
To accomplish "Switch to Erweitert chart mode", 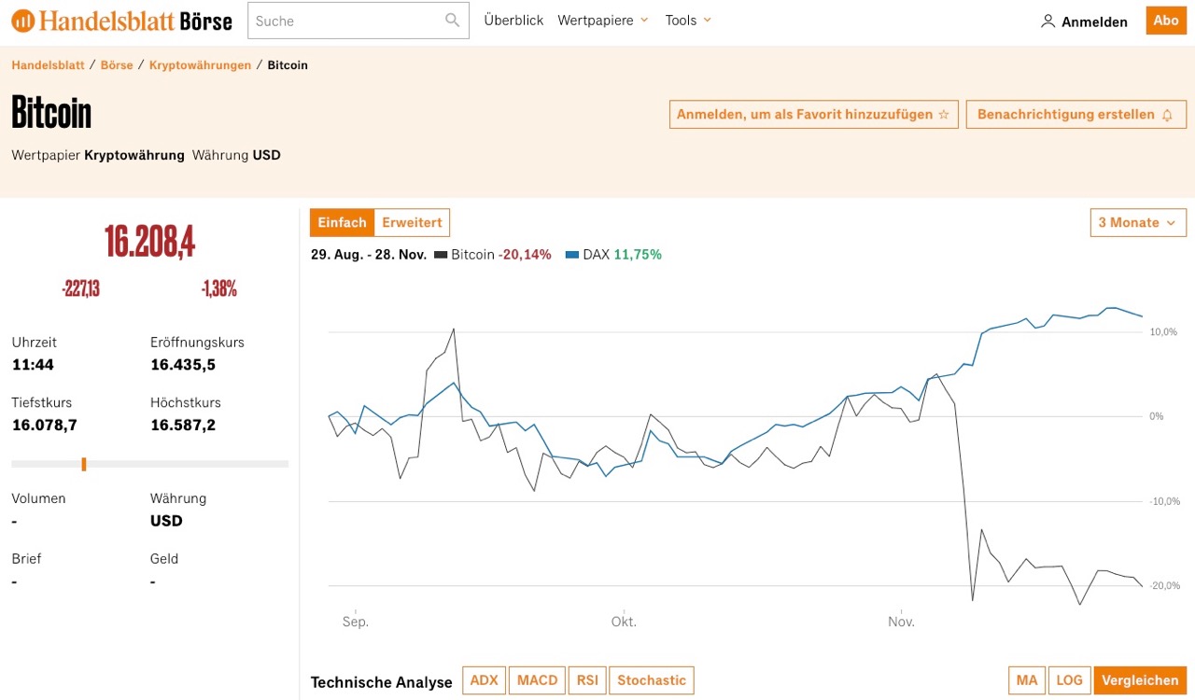I will pos(412,223).
